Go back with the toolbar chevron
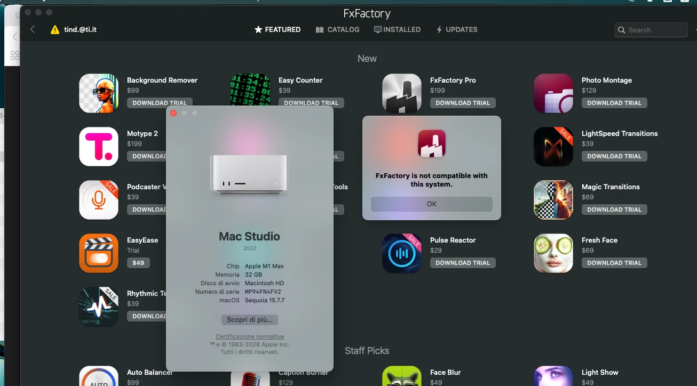 pos(33,29)
